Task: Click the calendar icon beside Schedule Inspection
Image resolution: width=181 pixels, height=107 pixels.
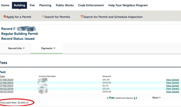Action: (x=82, y=16)
